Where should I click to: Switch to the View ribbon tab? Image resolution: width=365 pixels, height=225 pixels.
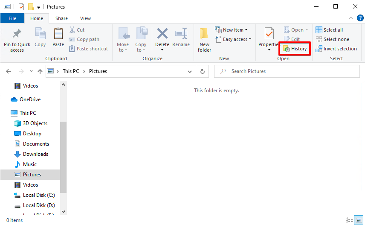pos(85,18)
